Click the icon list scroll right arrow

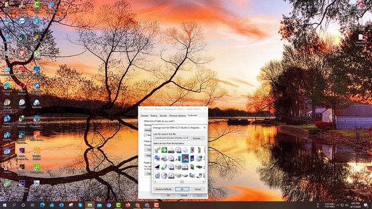point(203,182)
